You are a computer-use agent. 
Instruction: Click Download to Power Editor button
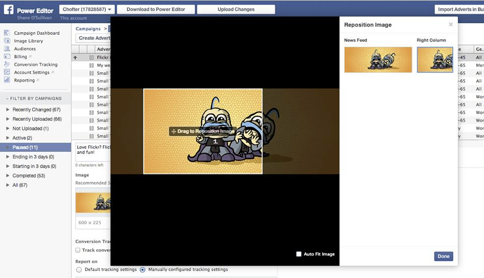[156, 9]
